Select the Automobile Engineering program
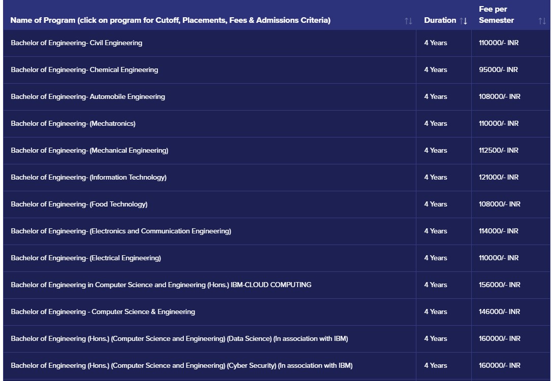554x381 pixels. (88, 97)
